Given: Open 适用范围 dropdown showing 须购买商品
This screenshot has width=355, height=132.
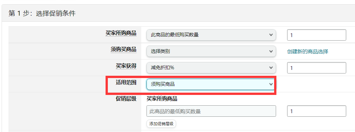Looking at the screenshot, I should (x=211, y=84).
